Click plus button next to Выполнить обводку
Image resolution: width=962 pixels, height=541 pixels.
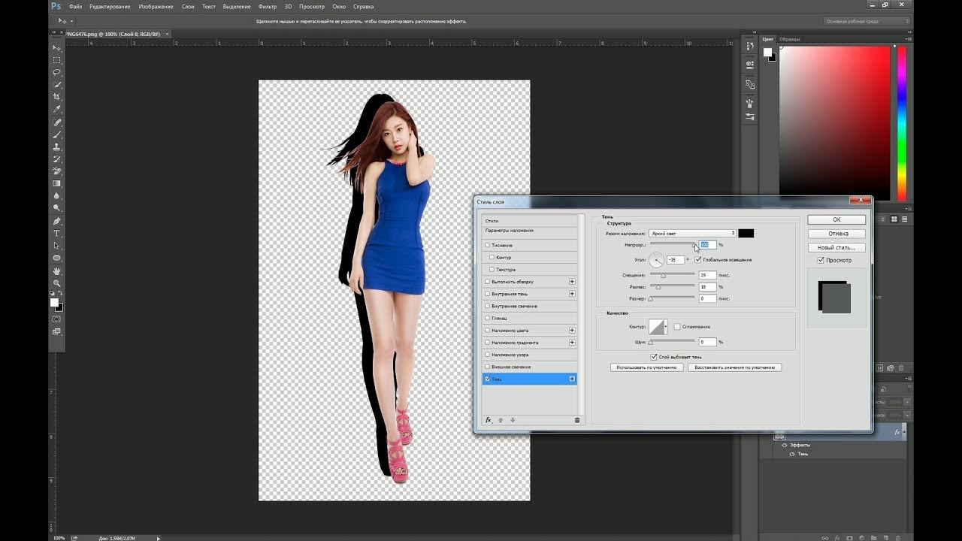(x=572, y=282)
